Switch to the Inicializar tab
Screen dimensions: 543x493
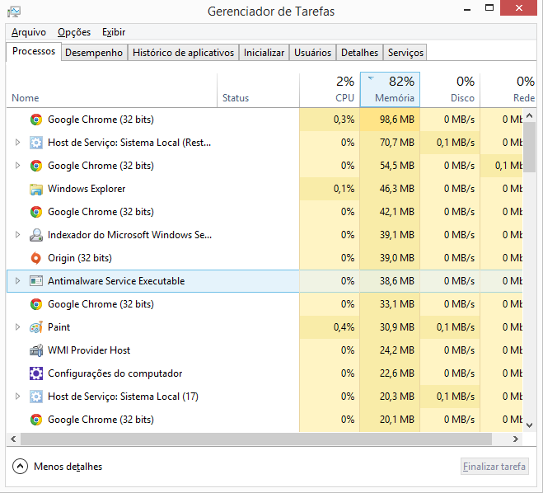[x=264, y=53]
